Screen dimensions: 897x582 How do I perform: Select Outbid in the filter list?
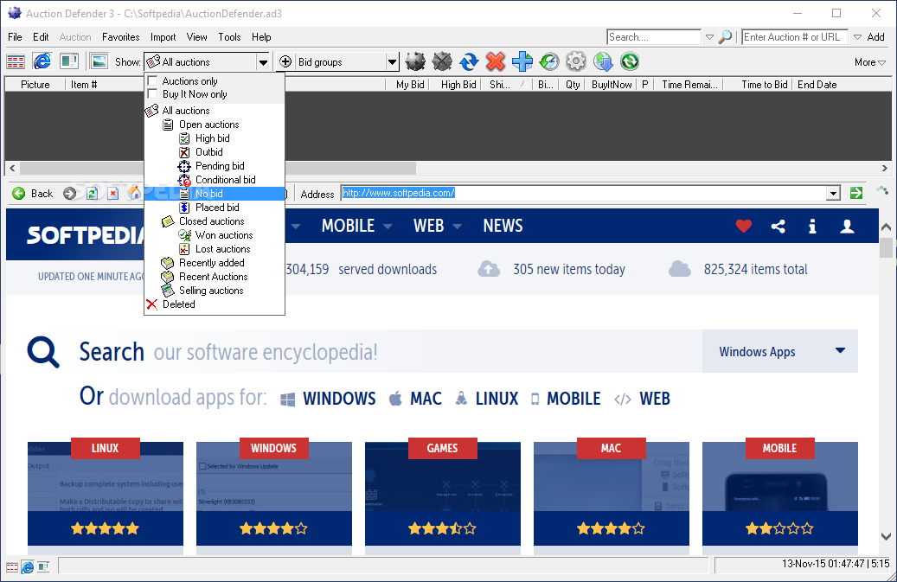(x=208, y=152)
